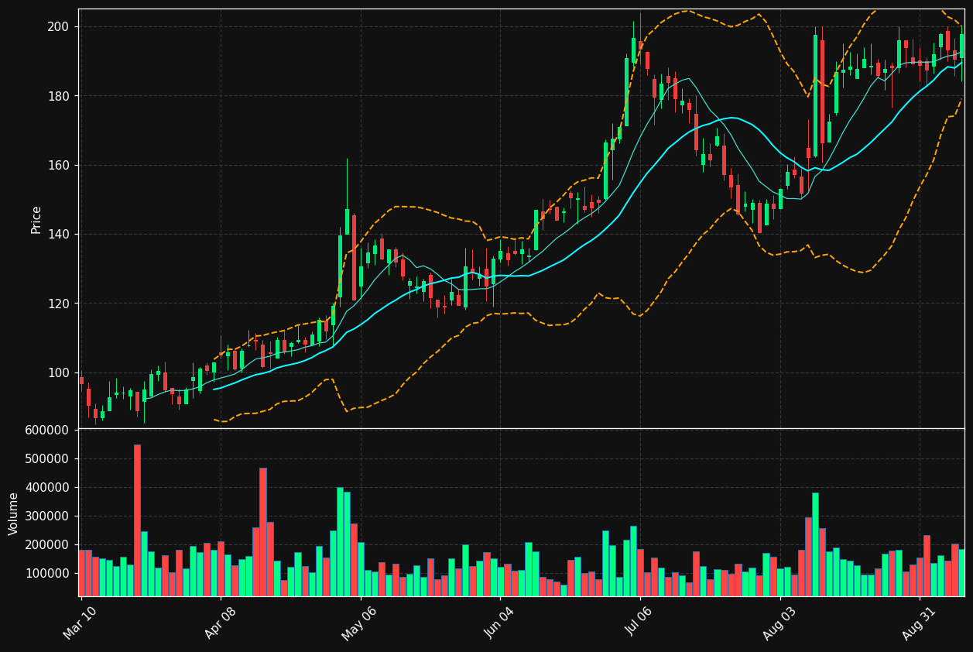Click the 200000 volume axis tick label
The width and height of the screenshot is (973, 652).
pyautogui.click(x=48, y=545)
